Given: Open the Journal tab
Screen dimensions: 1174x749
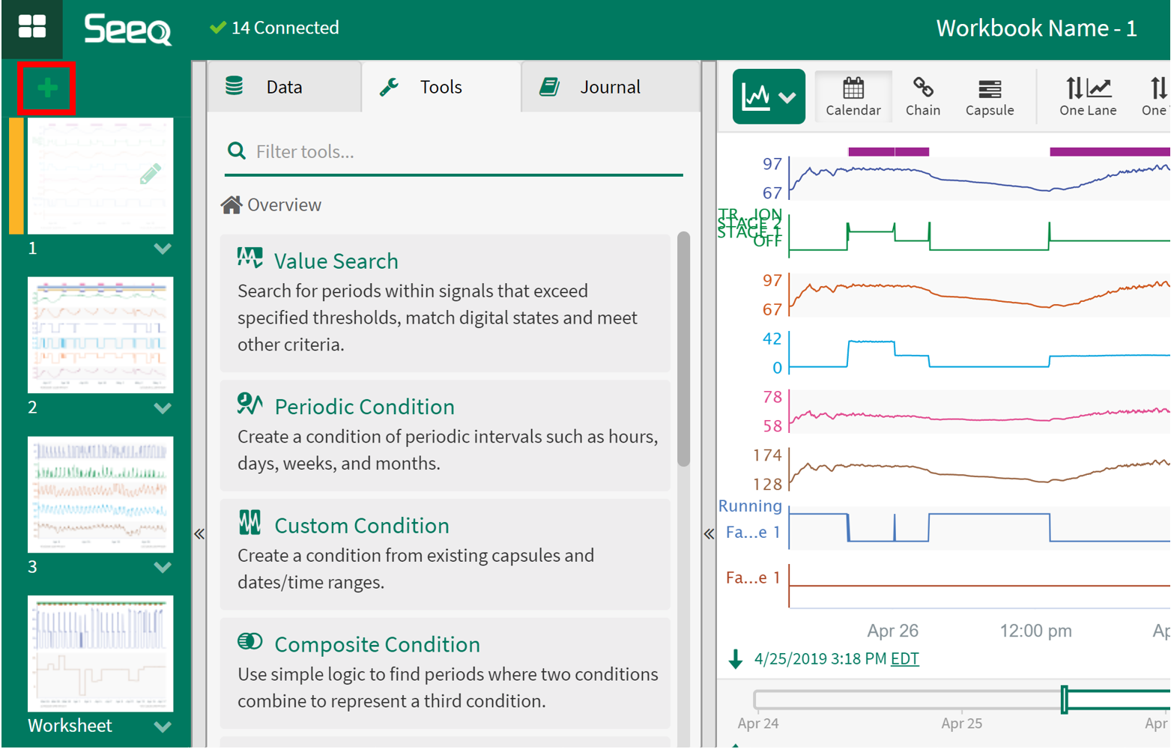Looking at the screenshot, I should click(x=609, y=88).
